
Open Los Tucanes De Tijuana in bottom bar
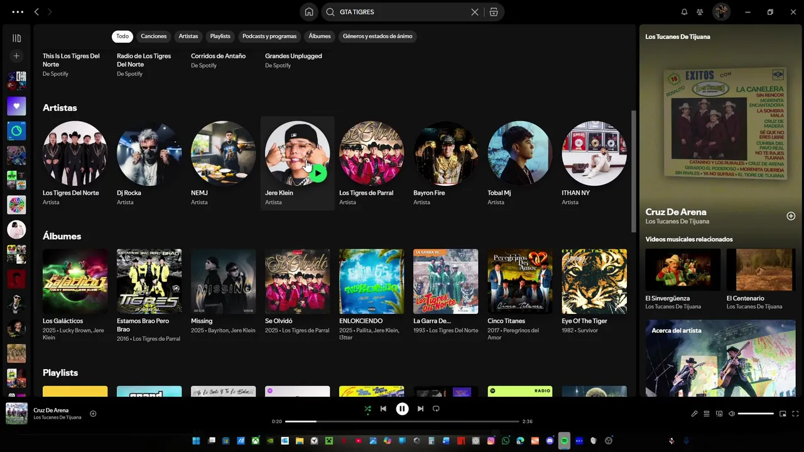click(57, 417)
